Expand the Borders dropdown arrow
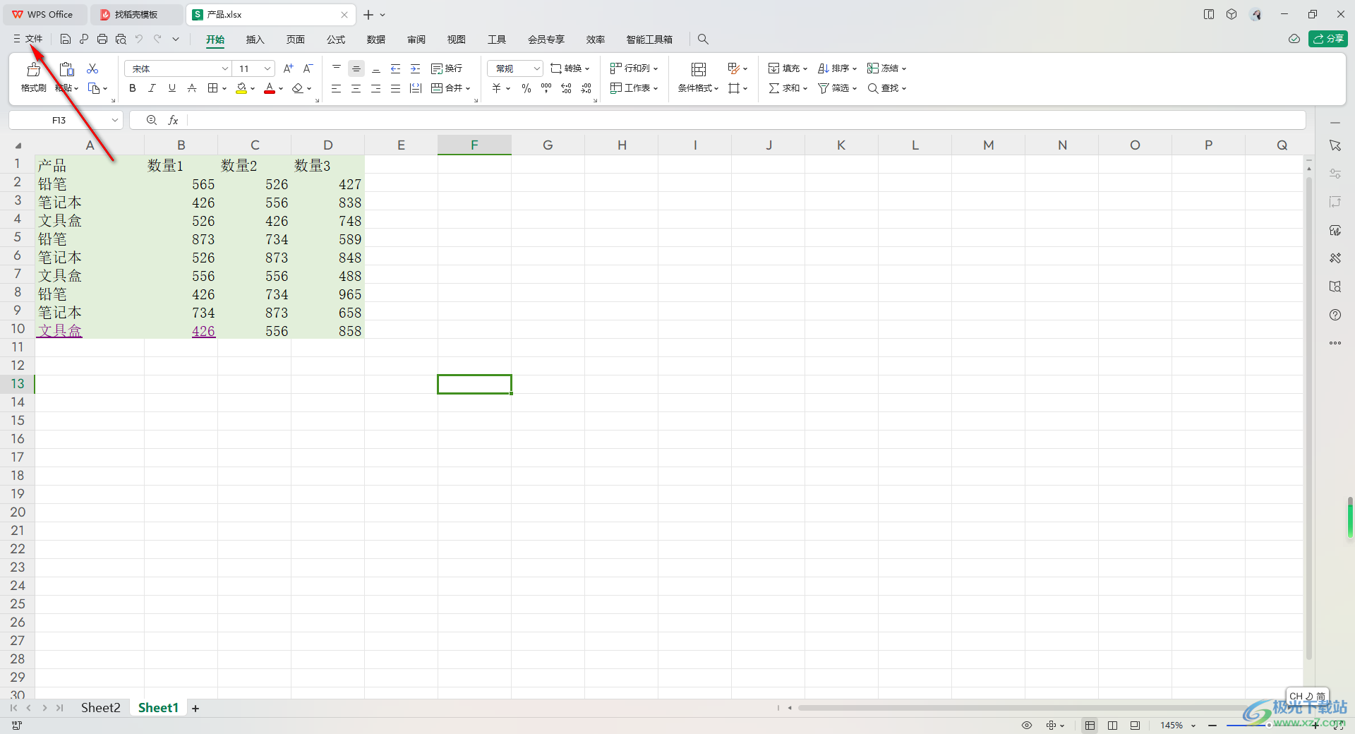1355x734 pixels. pyautogui.click(x=224, y=89)
